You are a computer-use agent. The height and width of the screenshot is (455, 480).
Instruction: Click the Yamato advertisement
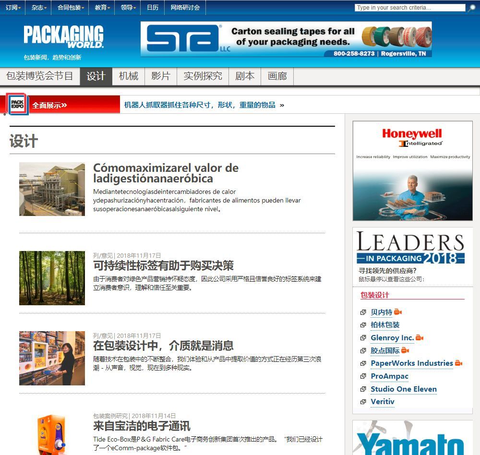coord(413,438)
